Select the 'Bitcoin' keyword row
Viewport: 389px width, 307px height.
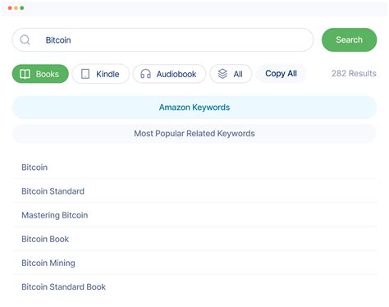pyautogui.click(x=195, y=167)
